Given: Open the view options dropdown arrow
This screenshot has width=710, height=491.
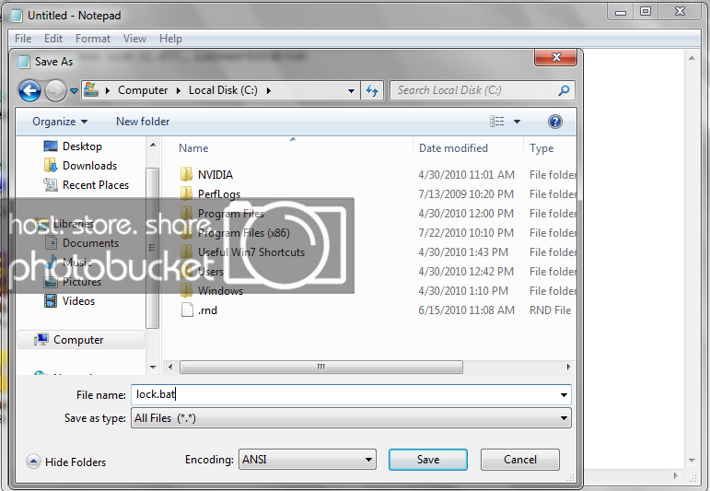Looking at the screenshot, I should point(517,122).
